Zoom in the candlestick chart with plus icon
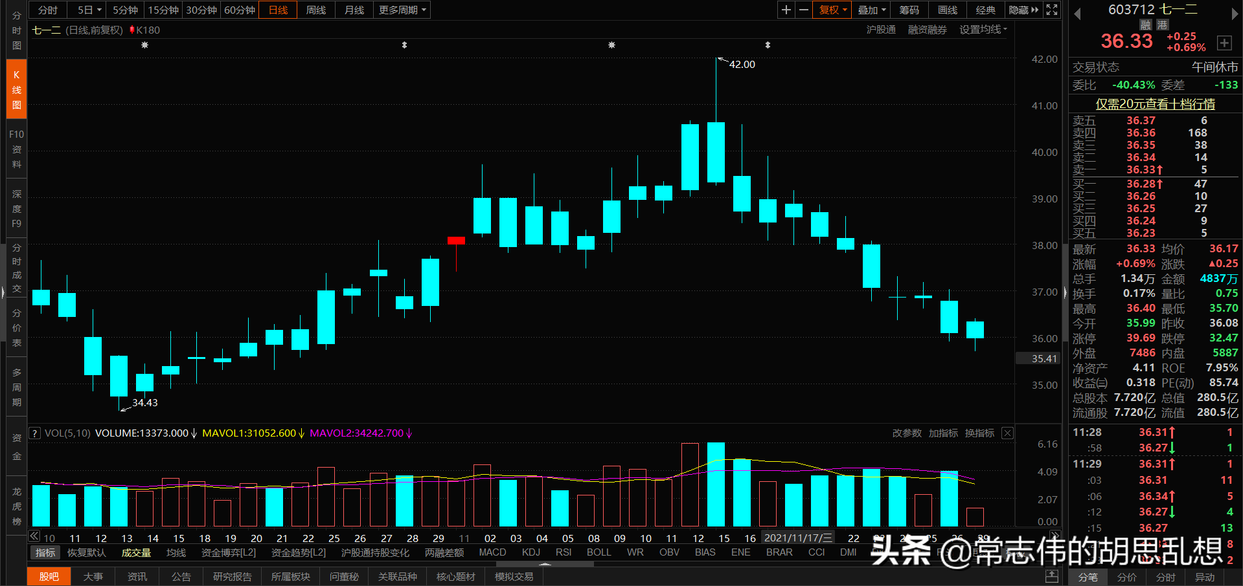This screenshot has height=586, width=1243. point(786,10)
